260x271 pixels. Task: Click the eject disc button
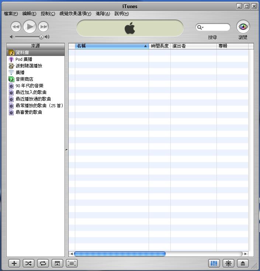point(243,263)
